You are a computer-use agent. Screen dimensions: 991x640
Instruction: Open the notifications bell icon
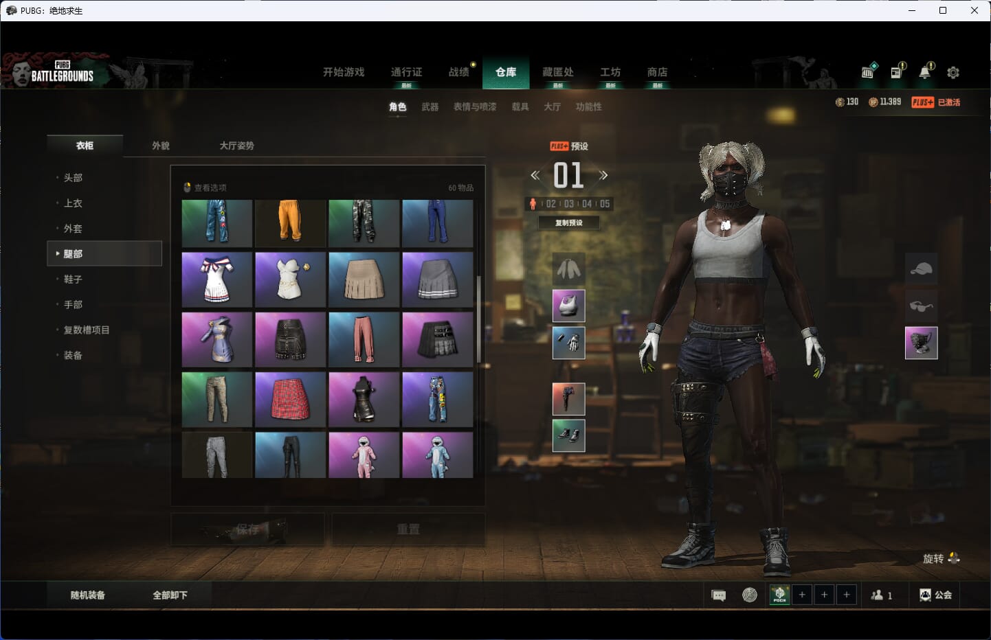[x=926, y=71]
